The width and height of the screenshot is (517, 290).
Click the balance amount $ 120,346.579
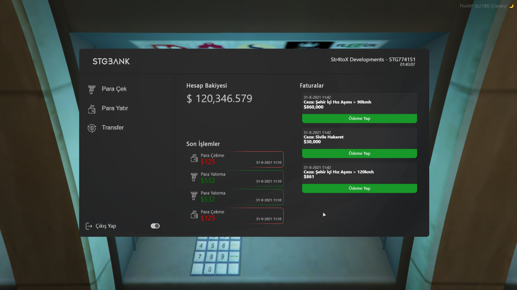[220, 99]
